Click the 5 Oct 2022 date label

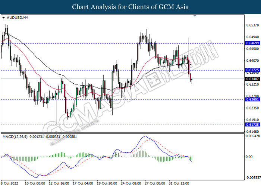(x=9, y=183)
